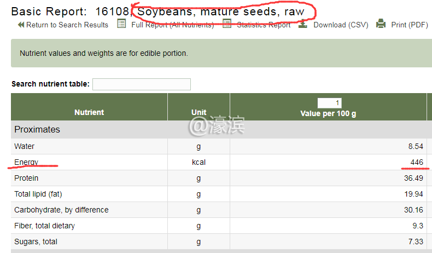Open Full Report (All Nutrients) link
432x253 pixels.
coord(172,25)
